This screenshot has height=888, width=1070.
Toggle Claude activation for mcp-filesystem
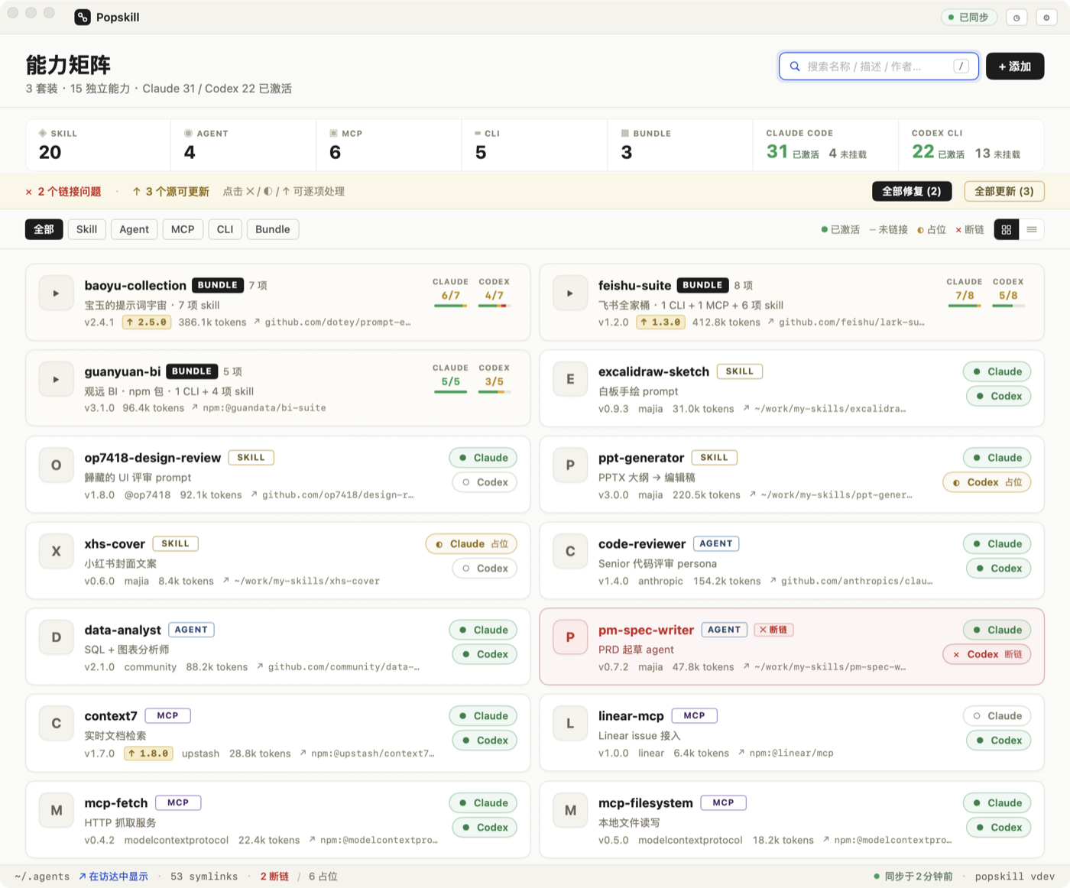pyautogui.click(x=997, y=803)
